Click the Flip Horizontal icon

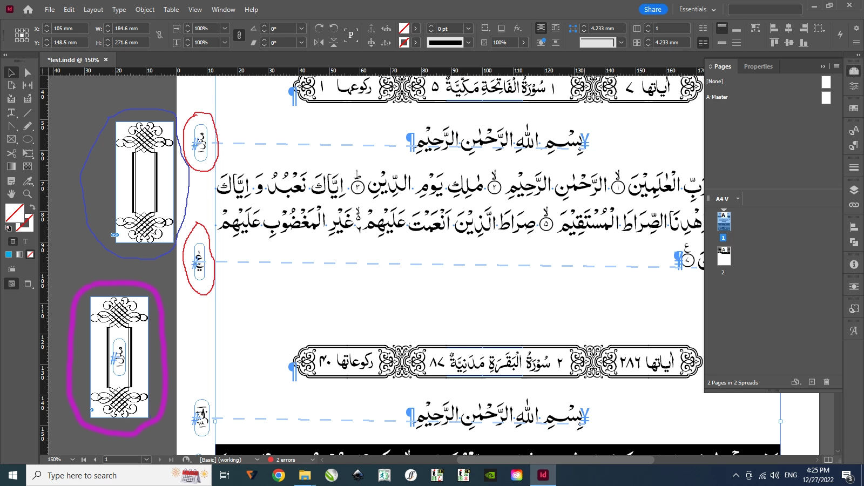point(319,42)
